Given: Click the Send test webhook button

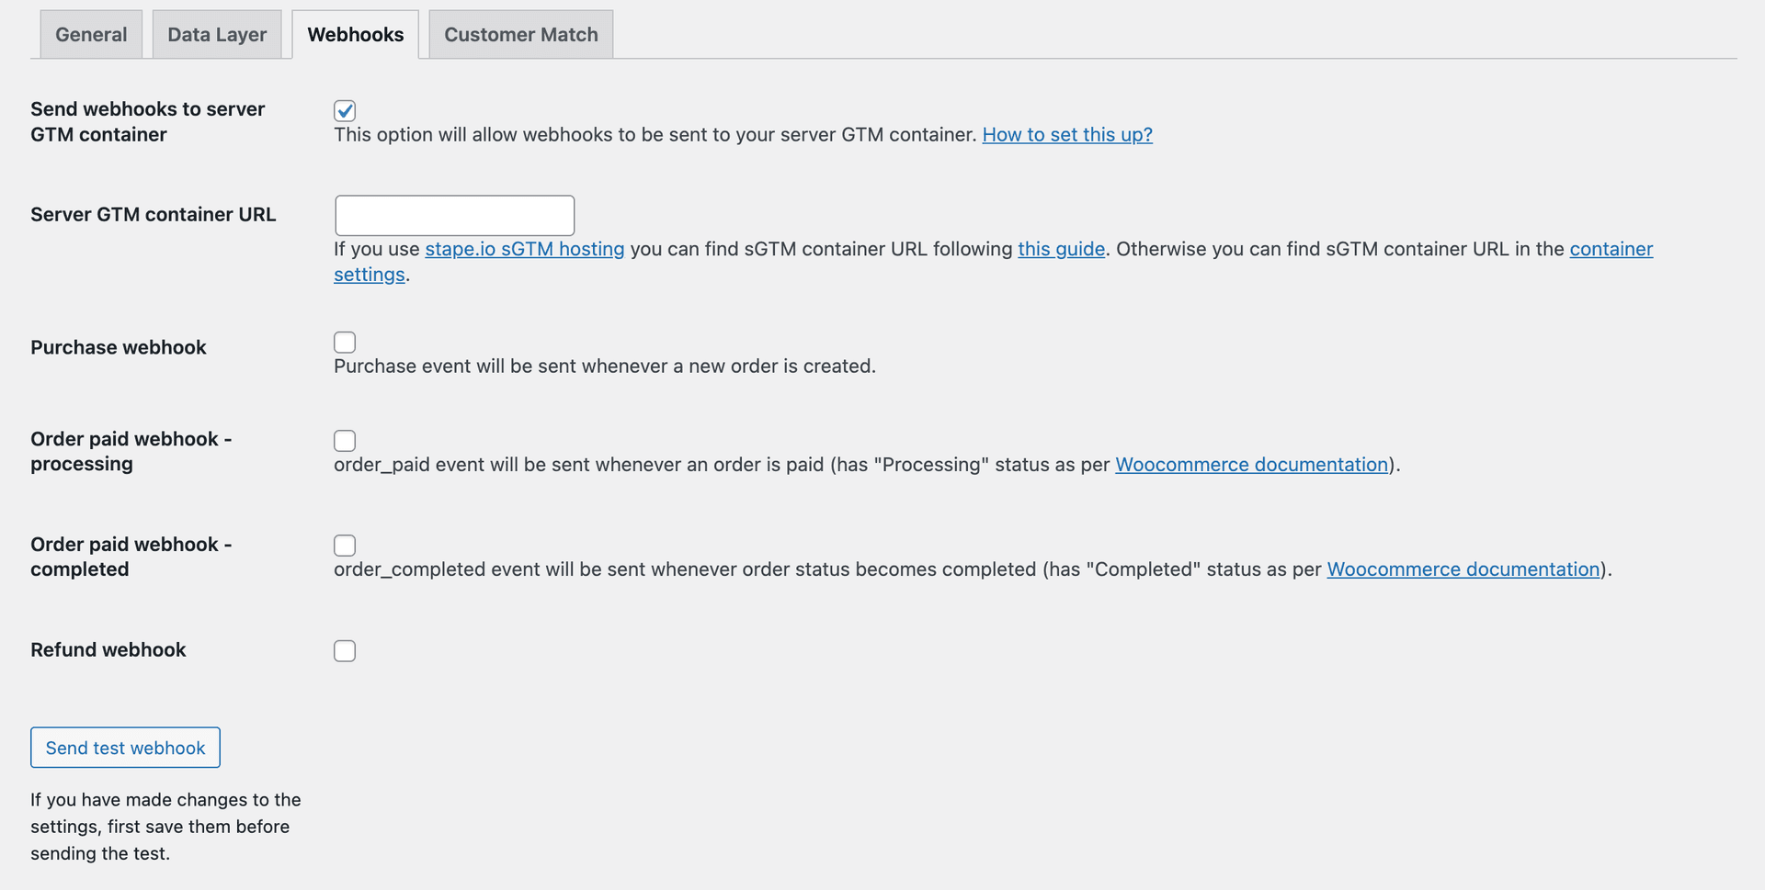Looking at the screenshot, I should click(x=124, y=747).
